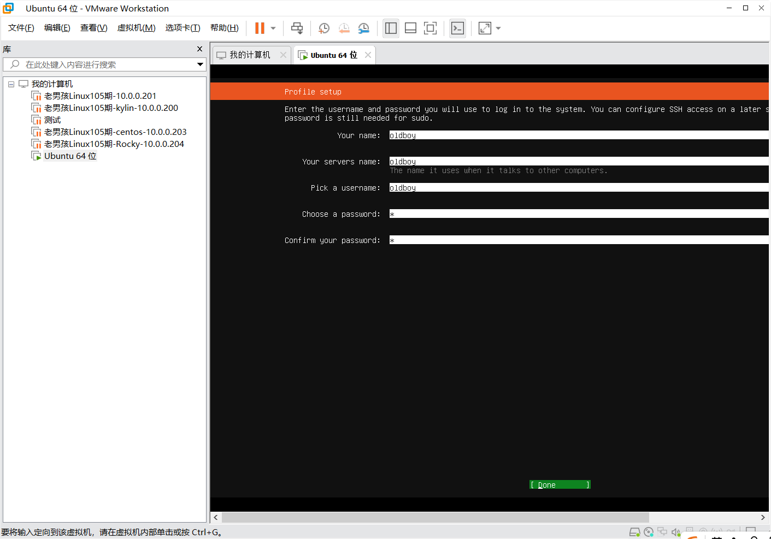The width and height of the screenshot is (771, 539).
Task: Click the Confirm your password field
Action: coord(579,240)
